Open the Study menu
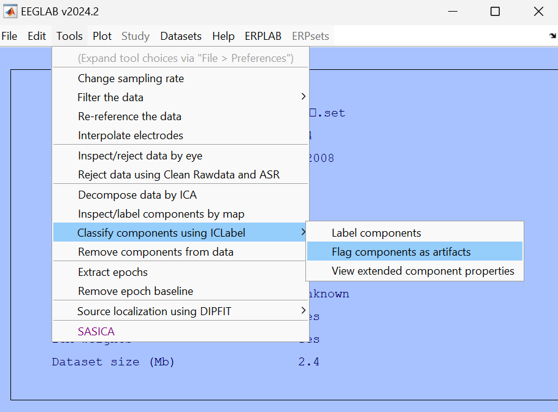Screen dimensions: 558x412 tap(136, 36)
